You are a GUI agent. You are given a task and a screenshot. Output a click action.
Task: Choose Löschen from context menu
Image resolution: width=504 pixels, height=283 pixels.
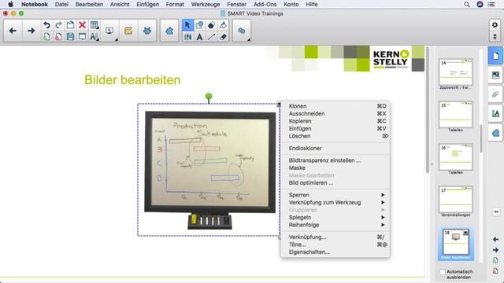[335, 136]
